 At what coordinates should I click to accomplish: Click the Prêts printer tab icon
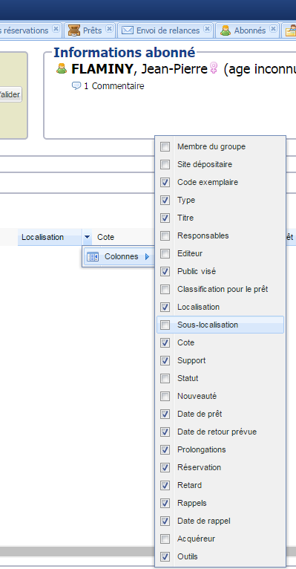(x=74, y=30)
